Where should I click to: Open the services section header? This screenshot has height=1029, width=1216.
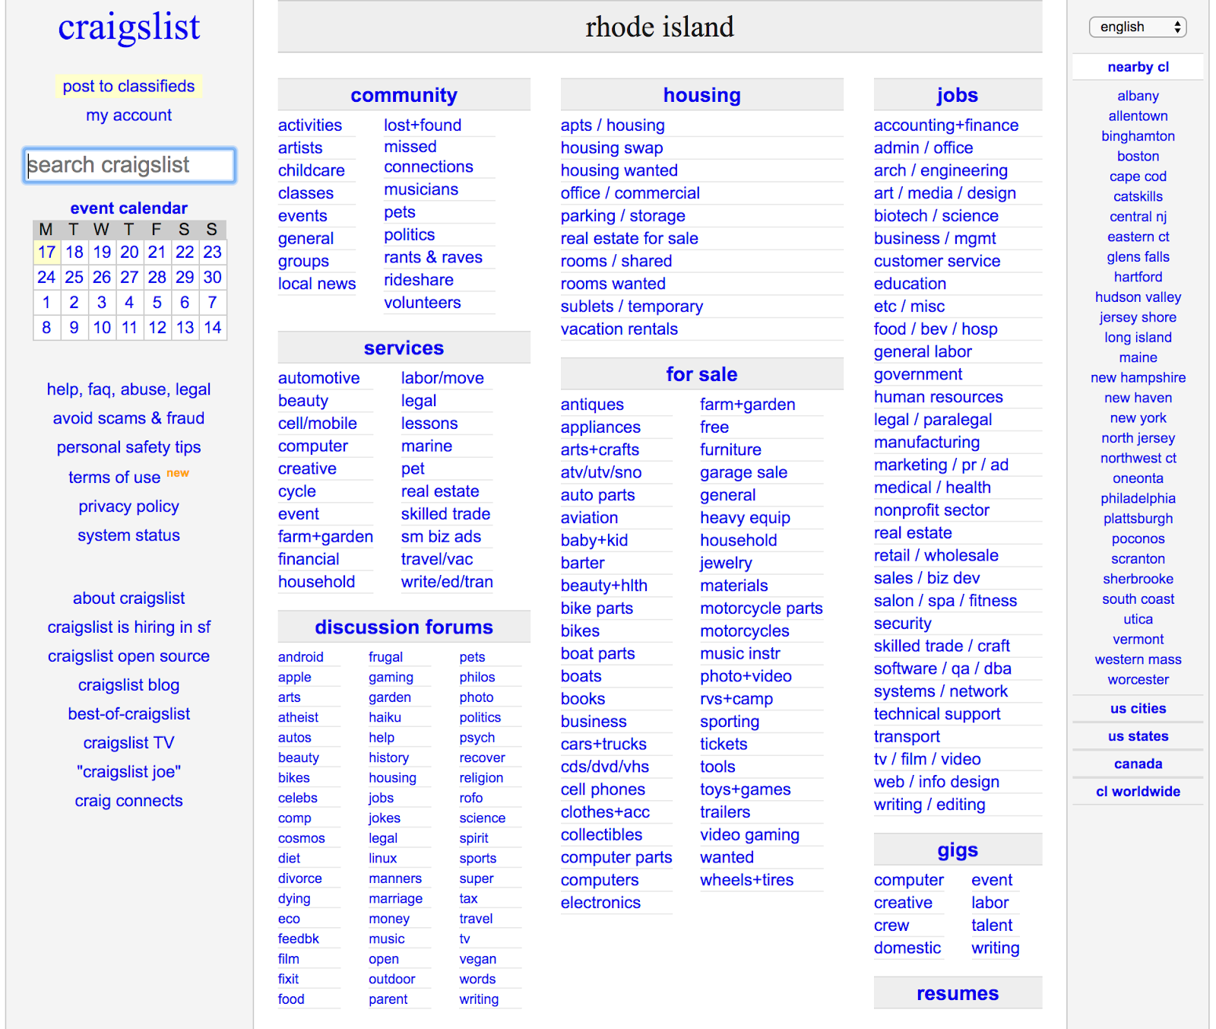404,348
